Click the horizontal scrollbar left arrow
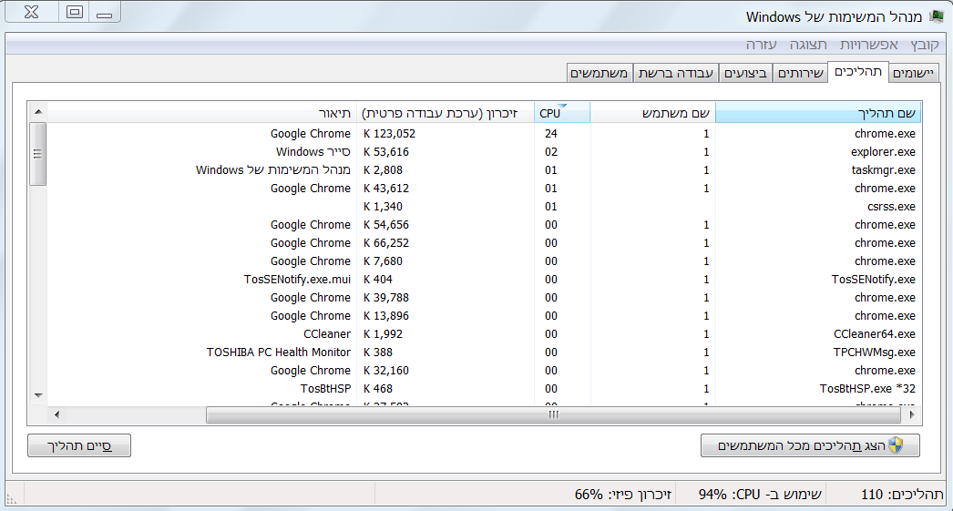 [x=56, y=415]
